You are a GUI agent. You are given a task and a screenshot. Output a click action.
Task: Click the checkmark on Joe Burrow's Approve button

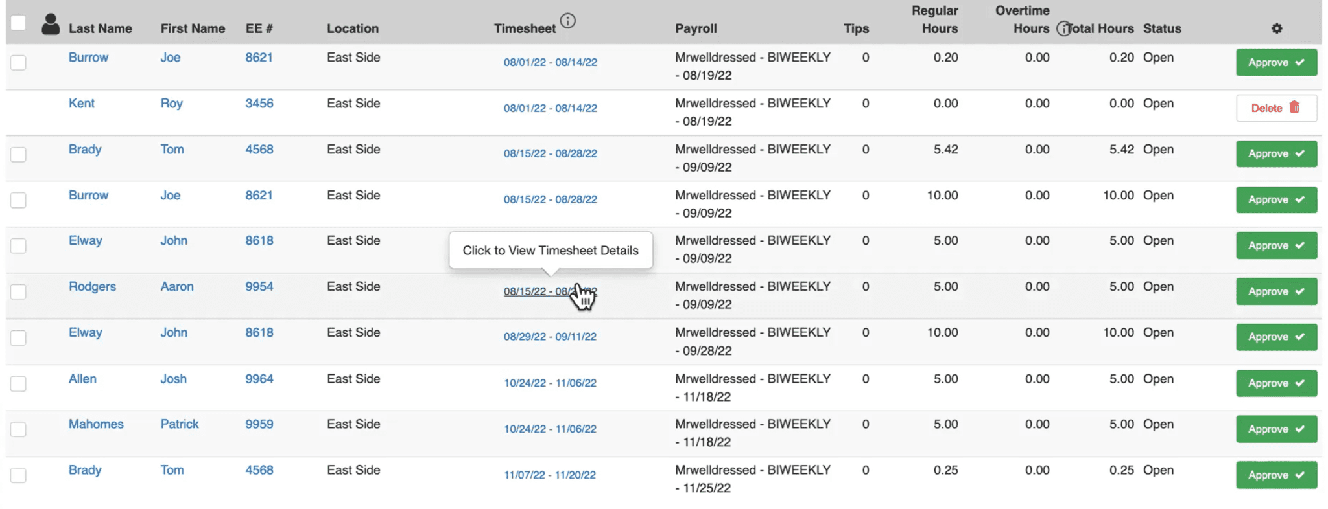click(1299, 62)
